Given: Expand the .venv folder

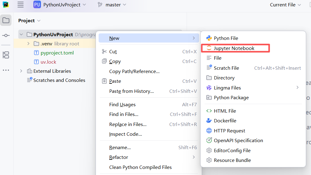Looking at the screenshot, I should [28, 44].
